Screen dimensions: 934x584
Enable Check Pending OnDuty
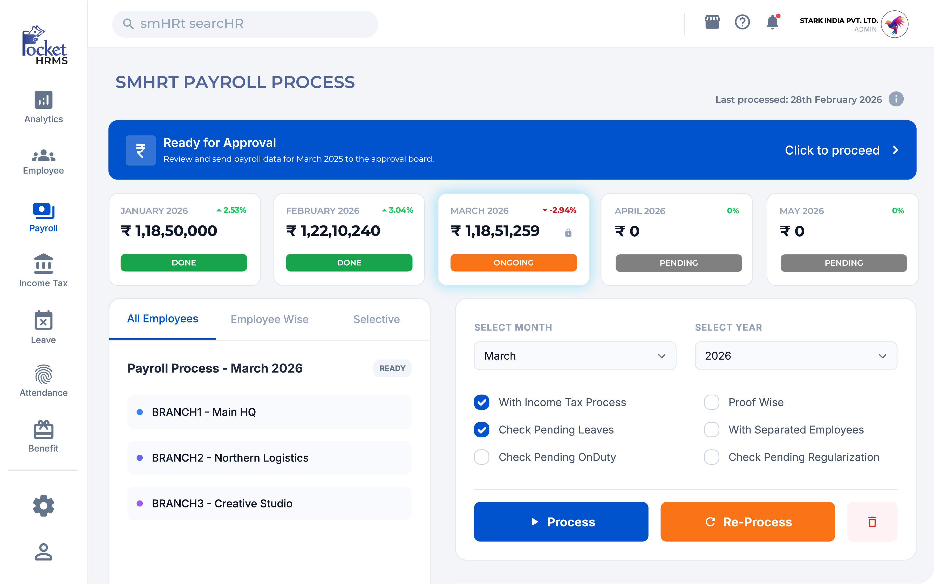point(481,457)
